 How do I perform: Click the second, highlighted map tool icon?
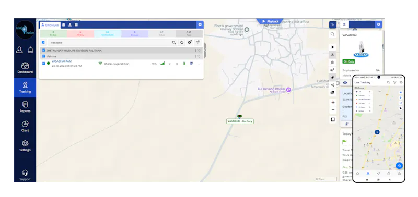(332, 55)
